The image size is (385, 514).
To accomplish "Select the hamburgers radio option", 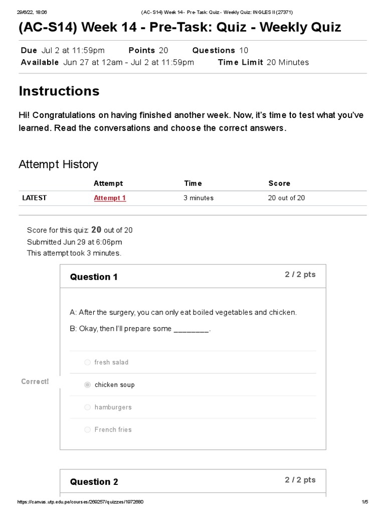I will [87, 407].
